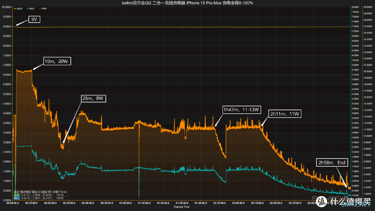The image size is (375, 211).
Task: Click the 3.5068 capacity Ah cell
Action: pos(36,195)
